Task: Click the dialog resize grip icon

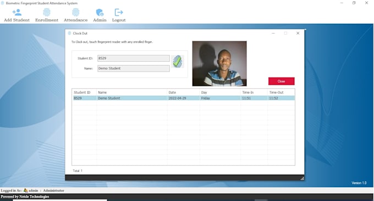Action: coord(302,178)
